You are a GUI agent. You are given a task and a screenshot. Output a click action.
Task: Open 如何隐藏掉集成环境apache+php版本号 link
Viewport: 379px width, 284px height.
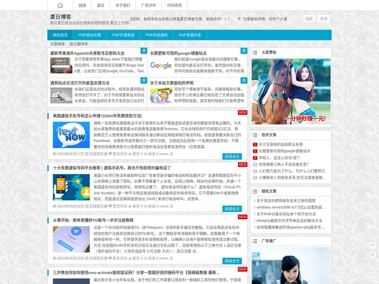(x=291, y=227)
